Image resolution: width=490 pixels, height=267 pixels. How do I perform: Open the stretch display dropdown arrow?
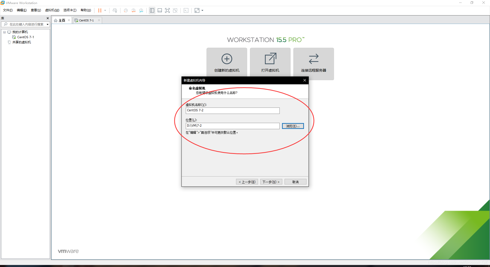pos(202,10)
